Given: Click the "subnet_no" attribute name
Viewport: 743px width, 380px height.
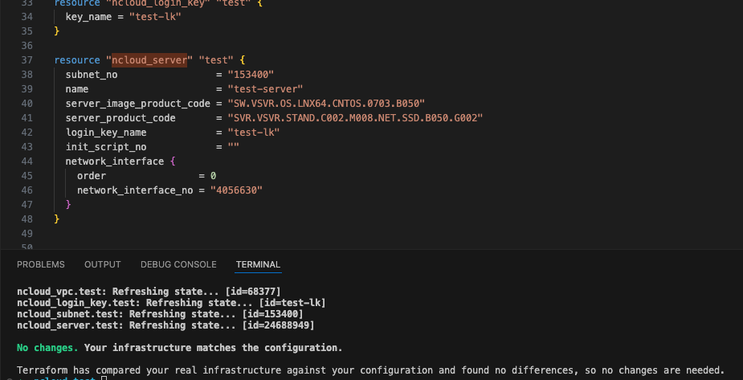Looking at the screenshot, I should point(92,75).
